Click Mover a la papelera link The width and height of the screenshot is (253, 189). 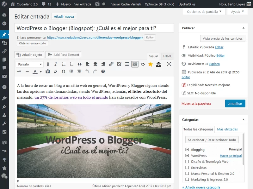click(196, 104)
